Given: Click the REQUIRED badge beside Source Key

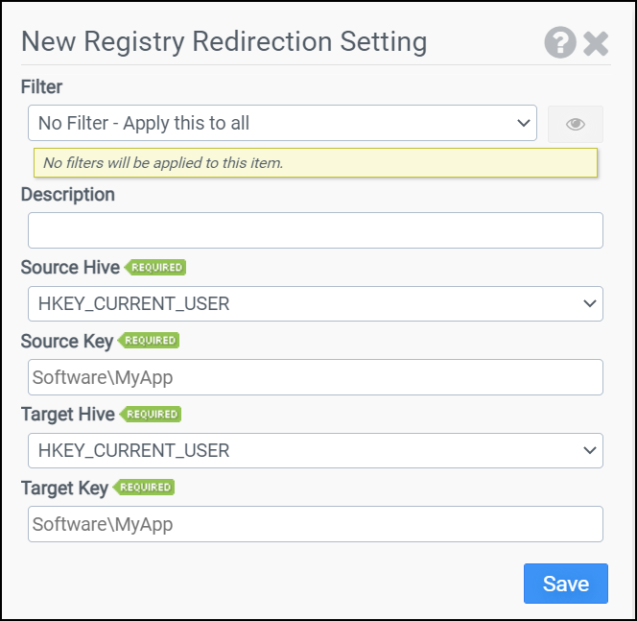Looking at the screenshot, I should 150,341.
